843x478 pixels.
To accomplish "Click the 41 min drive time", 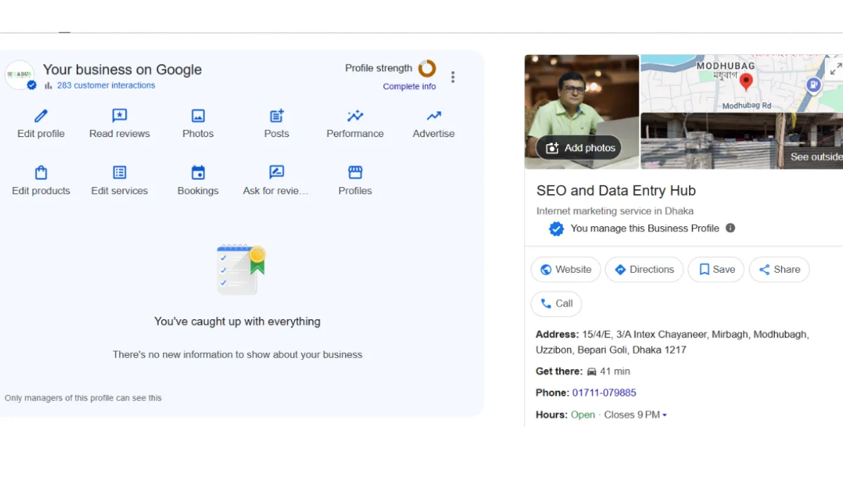I will click(615, 371).
